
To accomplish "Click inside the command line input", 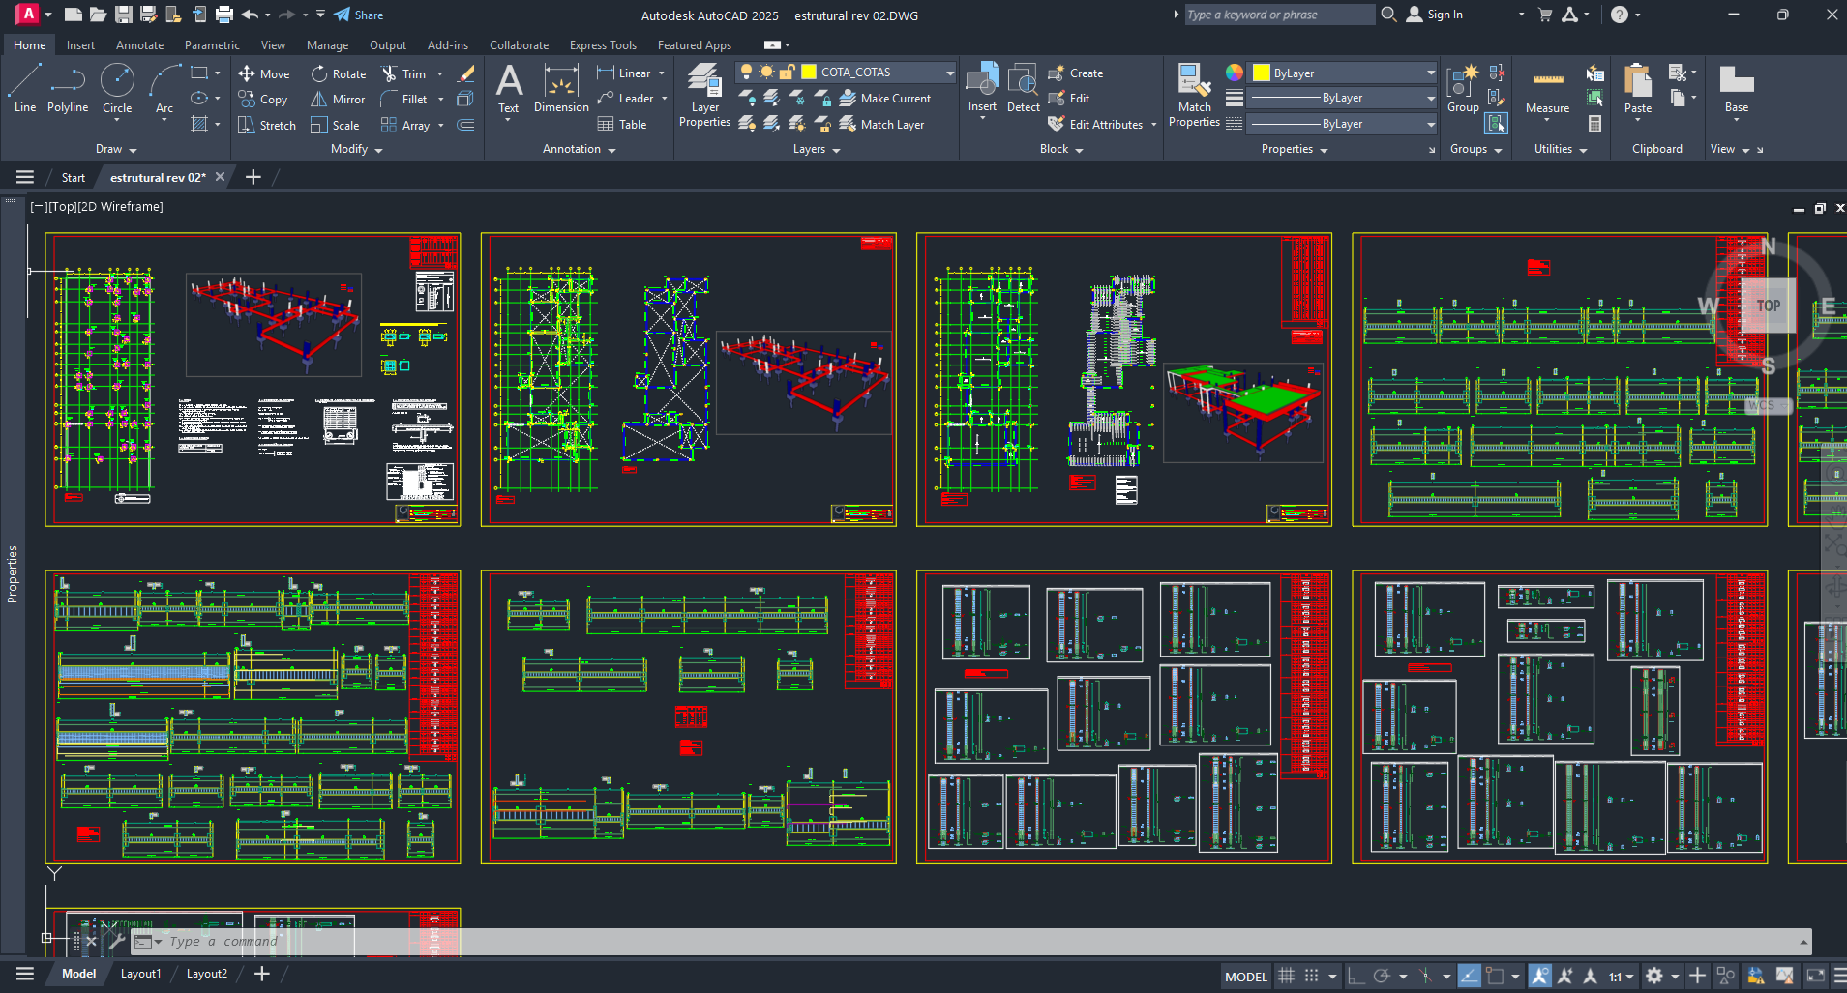I will (387, 941).
